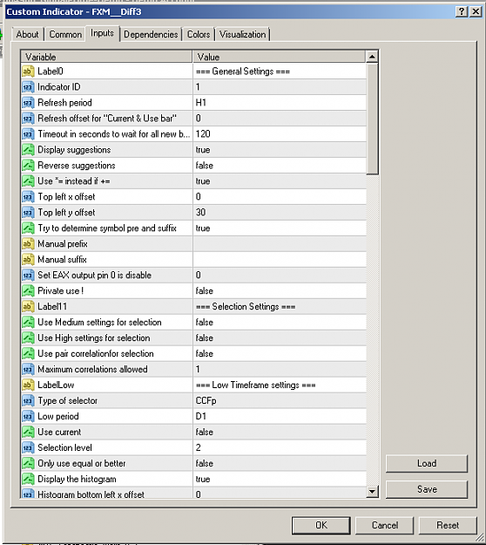Click the '=== Selection Settings ===' value
This screenshot has width=486, height=545.
click(246, 307)
